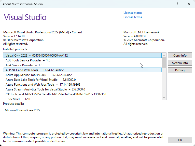Close the About Microsoft Visual Studio dialog

click(189, 4)
